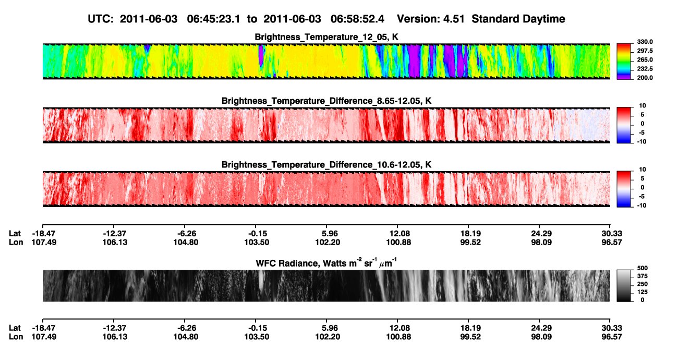Click the upper axis longitude value 107.49
678x348 pixels.
coord(43,242)
